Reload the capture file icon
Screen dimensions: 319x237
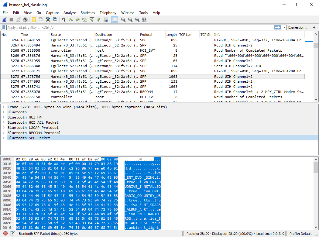point(55,20)
